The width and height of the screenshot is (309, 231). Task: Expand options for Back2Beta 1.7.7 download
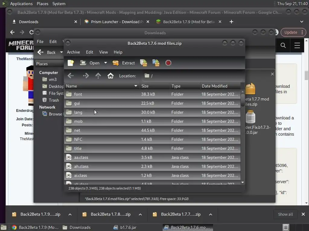coord(210,214)
